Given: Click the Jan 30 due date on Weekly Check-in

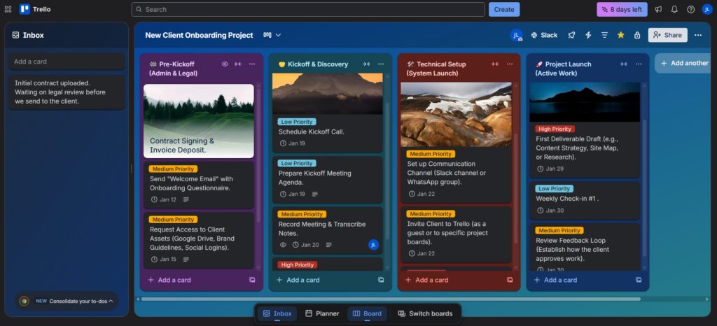Looking at the screenshot, I should [x=550, y=211].
